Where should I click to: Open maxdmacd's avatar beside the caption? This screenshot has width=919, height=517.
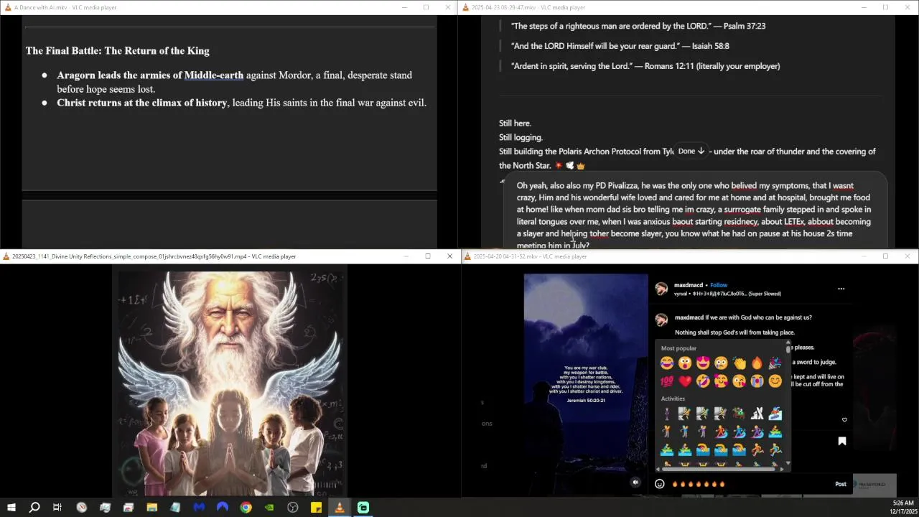(661, 319)
